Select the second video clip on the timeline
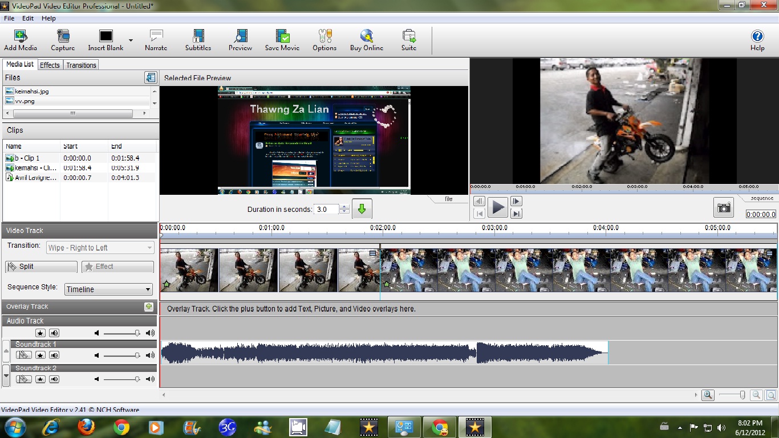The width and height of the screenshot is (779, 438). (578, 270)
